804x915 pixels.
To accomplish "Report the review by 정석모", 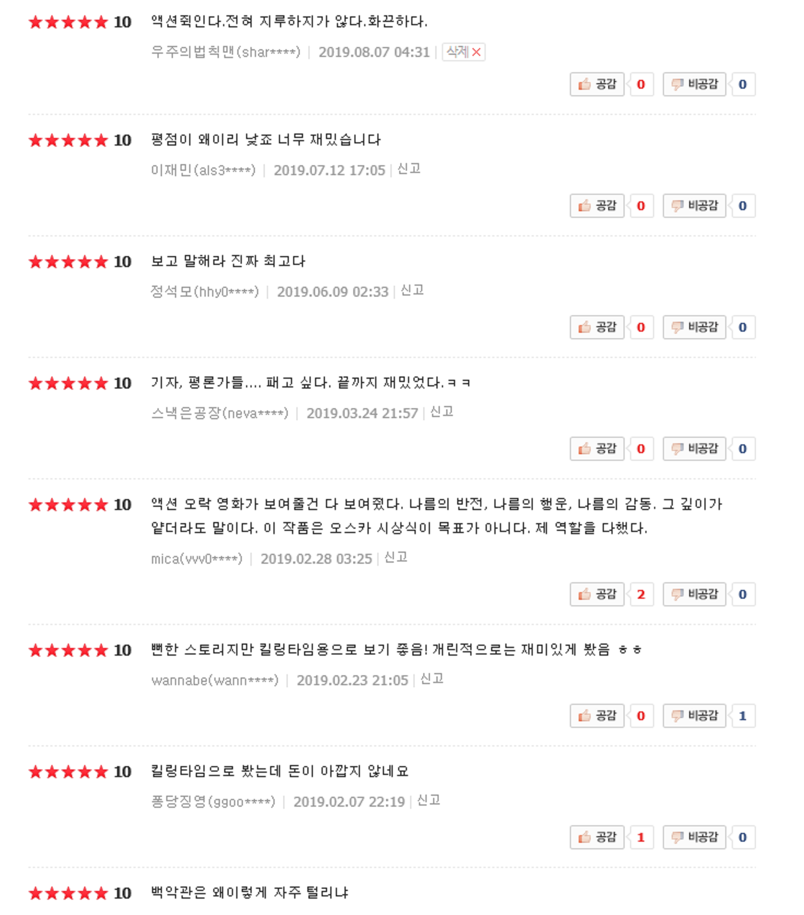I will [412, 291].
